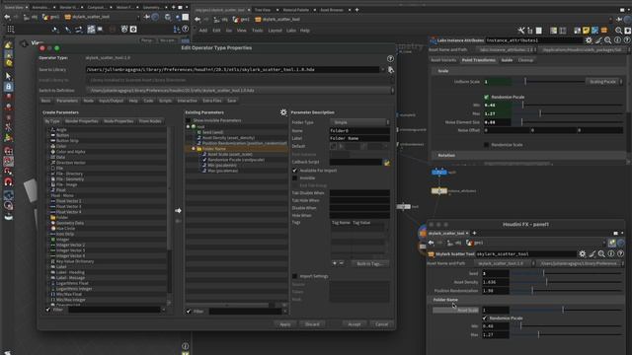Toggle Import Settings checkbox
The image size is (632, 355).
(x=294, y=276)
